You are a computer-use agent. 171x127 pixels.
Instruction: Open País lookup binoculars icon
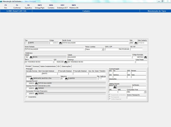(136, 43)
